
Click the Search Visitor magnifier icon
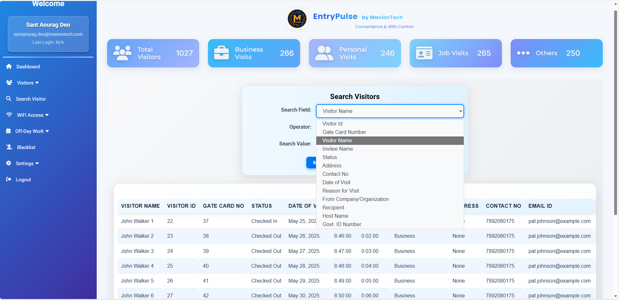(x=9, y=99)
